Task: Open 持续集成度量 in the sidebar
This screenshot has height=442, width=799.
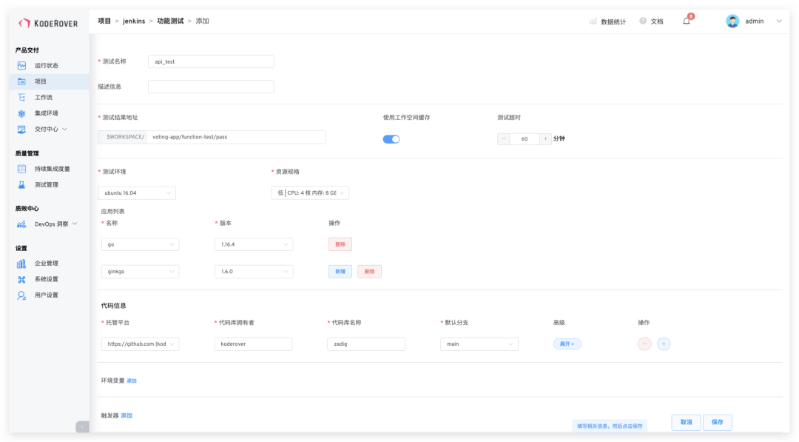Action: [52, 169]
